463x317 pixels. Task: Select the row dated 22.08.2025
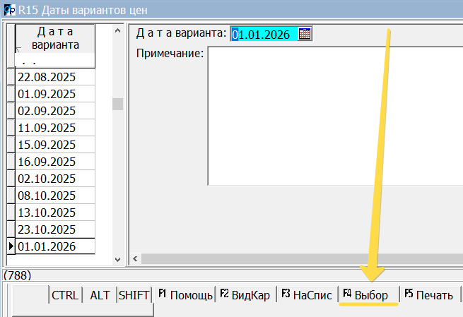click(x=55, y=77)
